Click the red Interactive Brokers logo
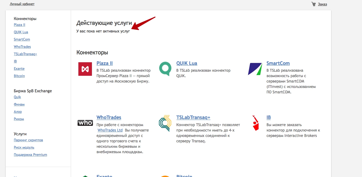 [x=255, y=123]
